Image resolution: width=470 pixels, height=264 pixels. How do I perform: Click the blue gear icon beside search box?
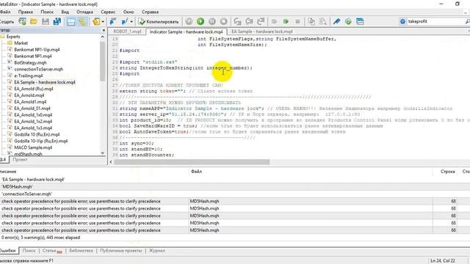[x=402, y=21]
